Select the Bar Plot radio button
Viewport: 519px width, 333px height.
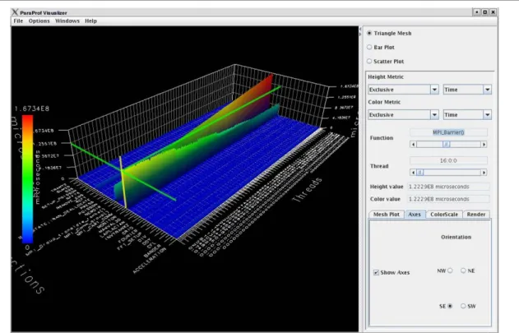click(x=369, y=47)
